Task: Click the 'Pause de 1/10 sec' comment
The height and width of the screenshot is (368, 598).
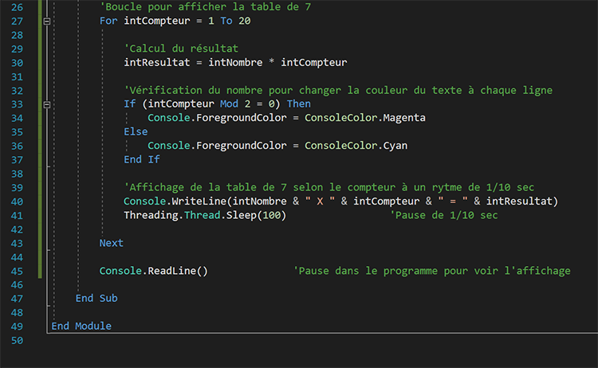Action: click(444, 215)
